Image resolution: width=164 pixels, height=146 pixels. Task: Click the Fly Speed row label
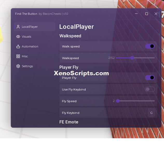(x=69, y=101)
